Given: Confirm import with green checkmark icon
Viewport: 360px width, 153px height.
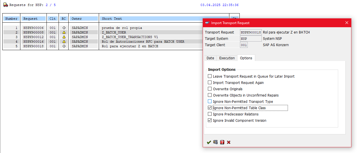Looking at the screenshot, I should click(x=209, y=142).
